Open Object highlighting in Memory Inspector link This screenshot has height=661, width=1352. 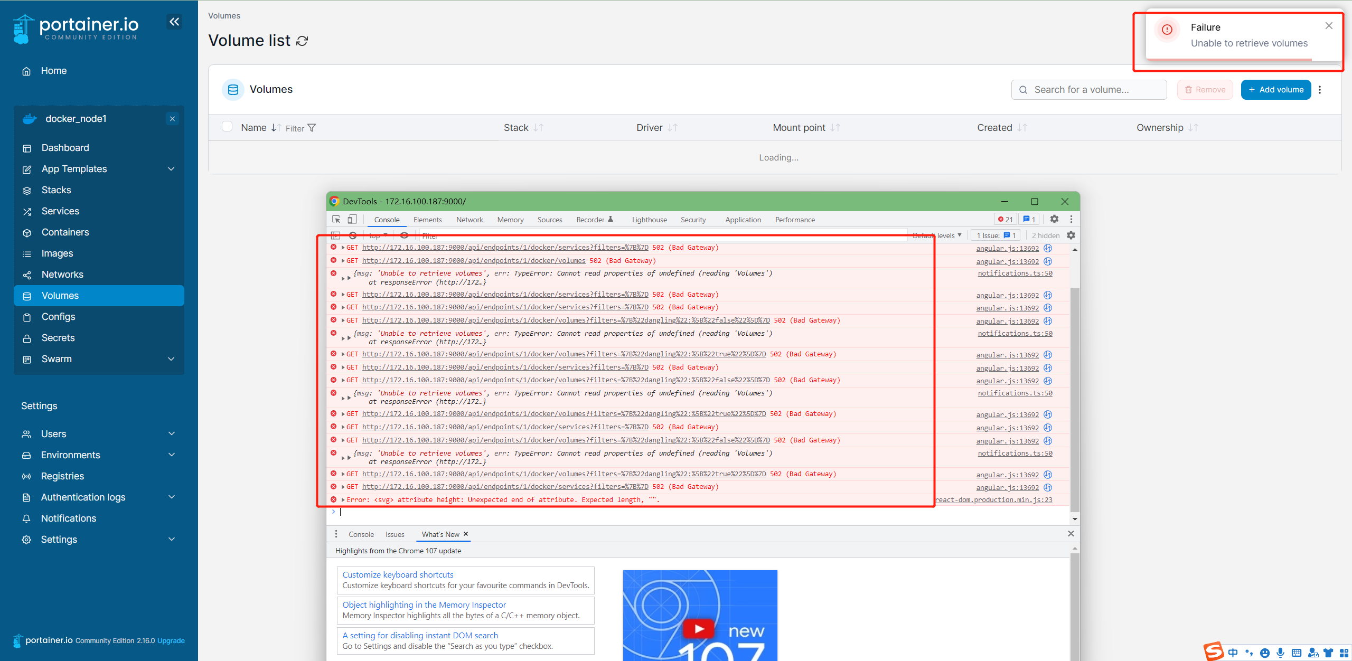424,605
